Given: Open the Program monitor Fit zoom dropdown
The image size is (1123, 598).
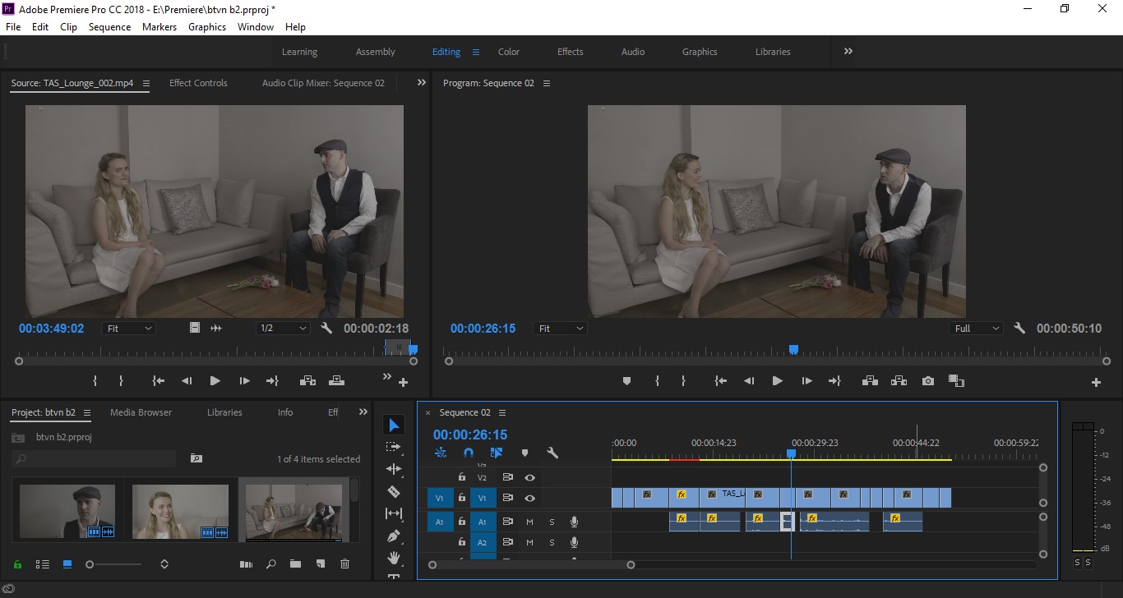Looking at the screenshot, I should (560, 329).
